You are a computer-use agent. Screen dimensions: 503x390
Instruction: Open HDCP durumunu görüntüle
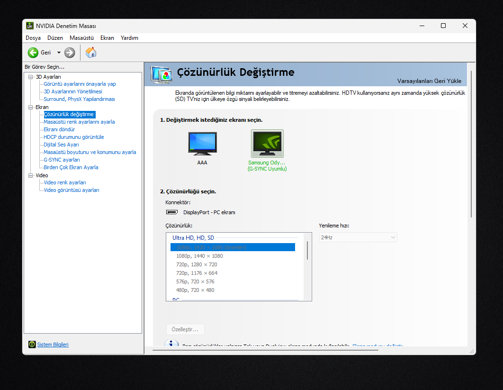click(74, 137)
